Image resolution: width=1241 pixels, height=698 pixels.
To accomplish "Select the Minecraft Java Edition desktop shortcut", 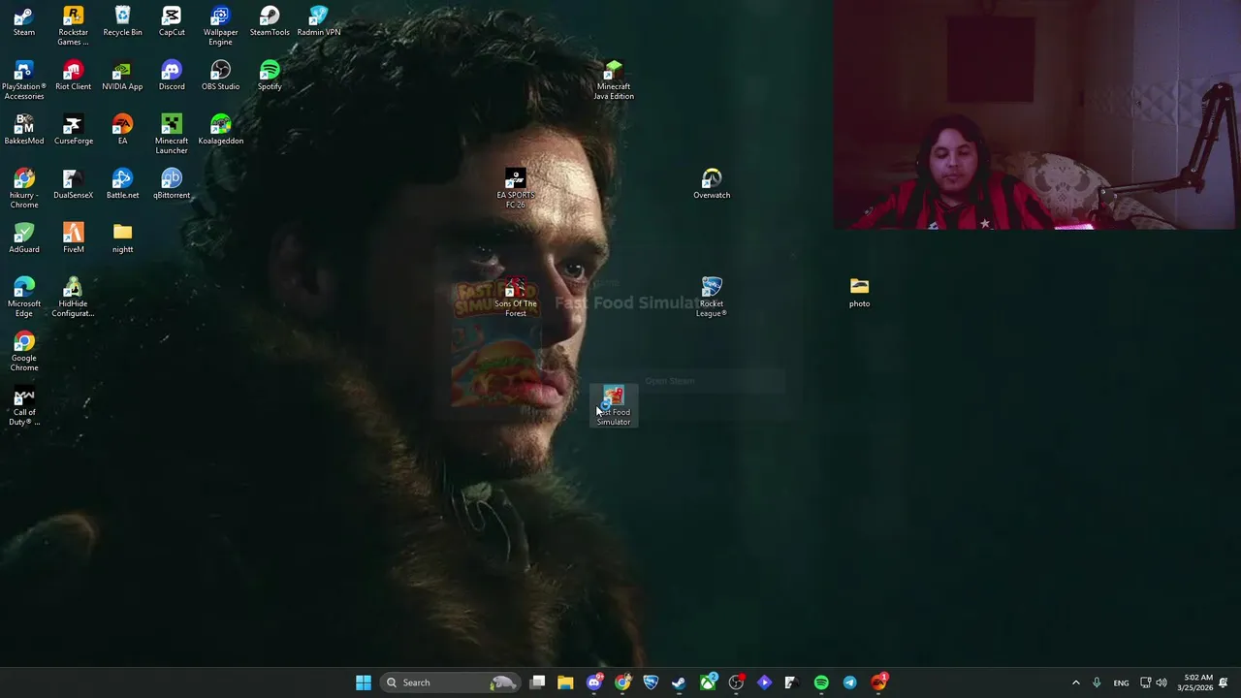I will 614,80.
